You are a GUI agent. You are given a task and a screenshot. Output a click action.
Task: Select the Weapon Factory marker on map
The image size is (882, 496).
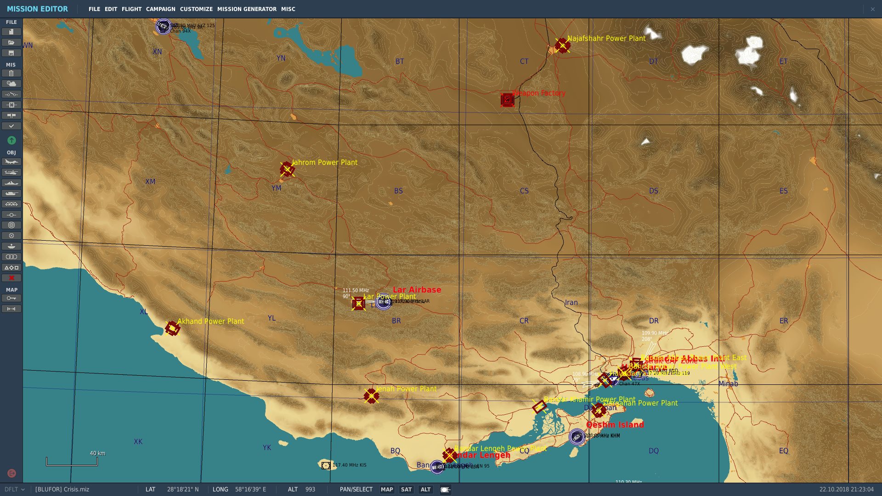pyautogui.click(x=507, y=100)
